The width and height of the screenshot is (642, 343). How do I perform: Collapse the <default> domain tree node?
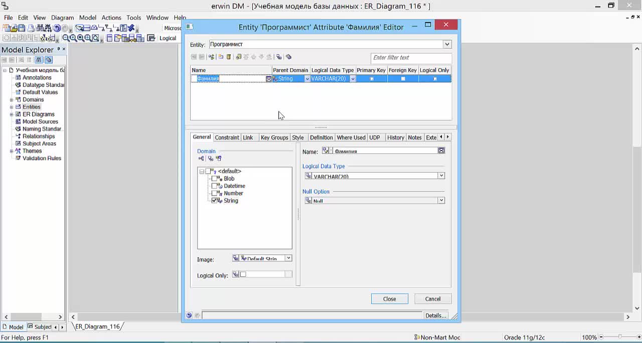(x=202, y=171)
